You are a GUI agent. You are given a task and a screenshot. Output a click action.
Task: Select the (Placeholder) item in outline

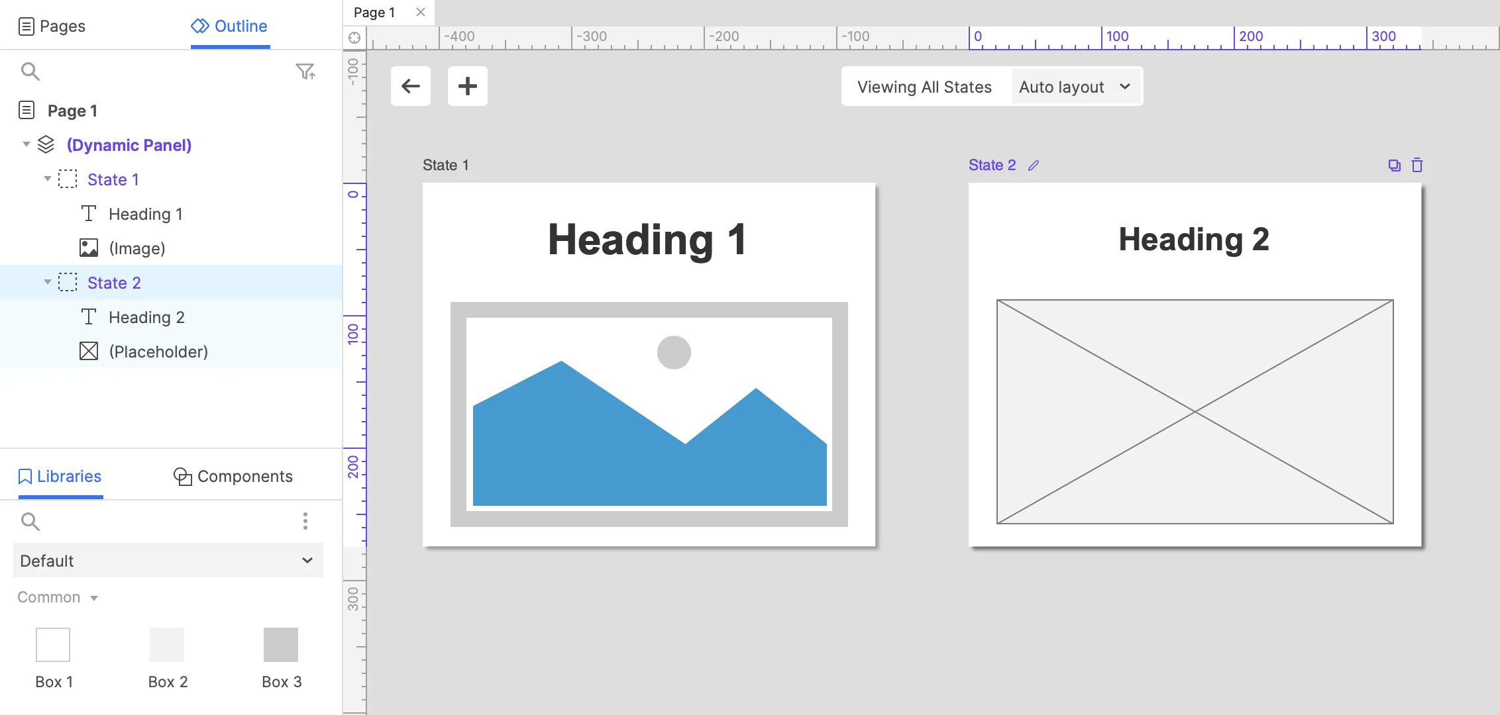click(x=158, y=352)
